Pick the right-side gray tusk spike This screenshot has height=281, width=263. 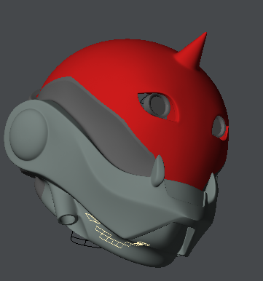[211, 189]
